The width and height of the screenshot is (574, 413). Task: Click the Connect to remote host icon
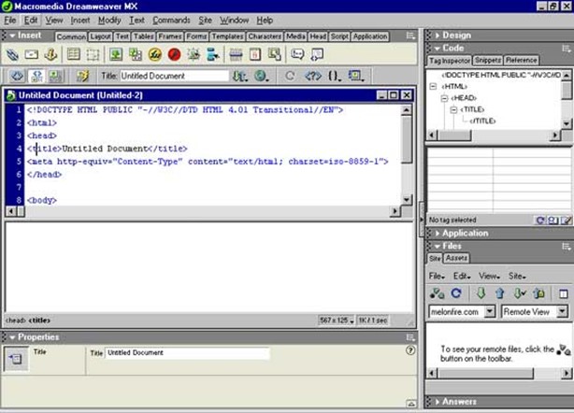[437, 293]
